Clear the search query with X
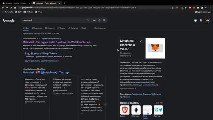The width and height of the screenshot is (213, 120). (88, 20)
